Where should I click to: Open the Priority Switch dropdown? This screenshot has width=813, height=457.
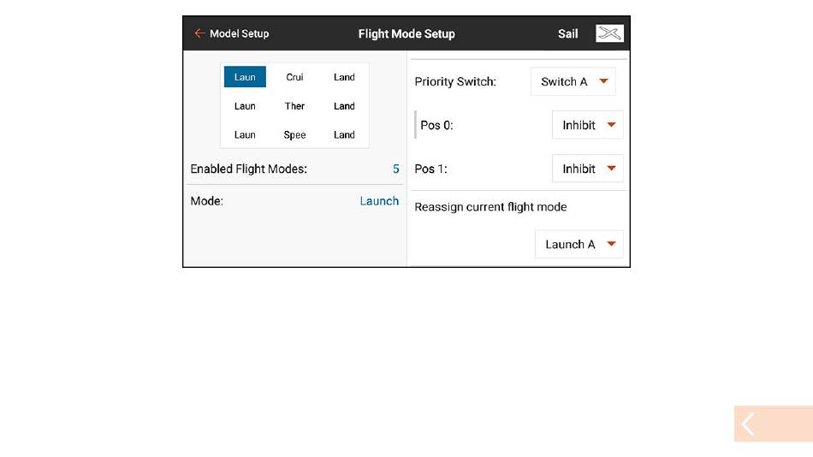pos(573,81)
